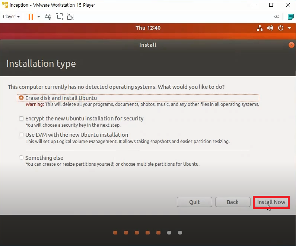
Task: Click 'You will choose a security key' text
Action: [73, 125]
